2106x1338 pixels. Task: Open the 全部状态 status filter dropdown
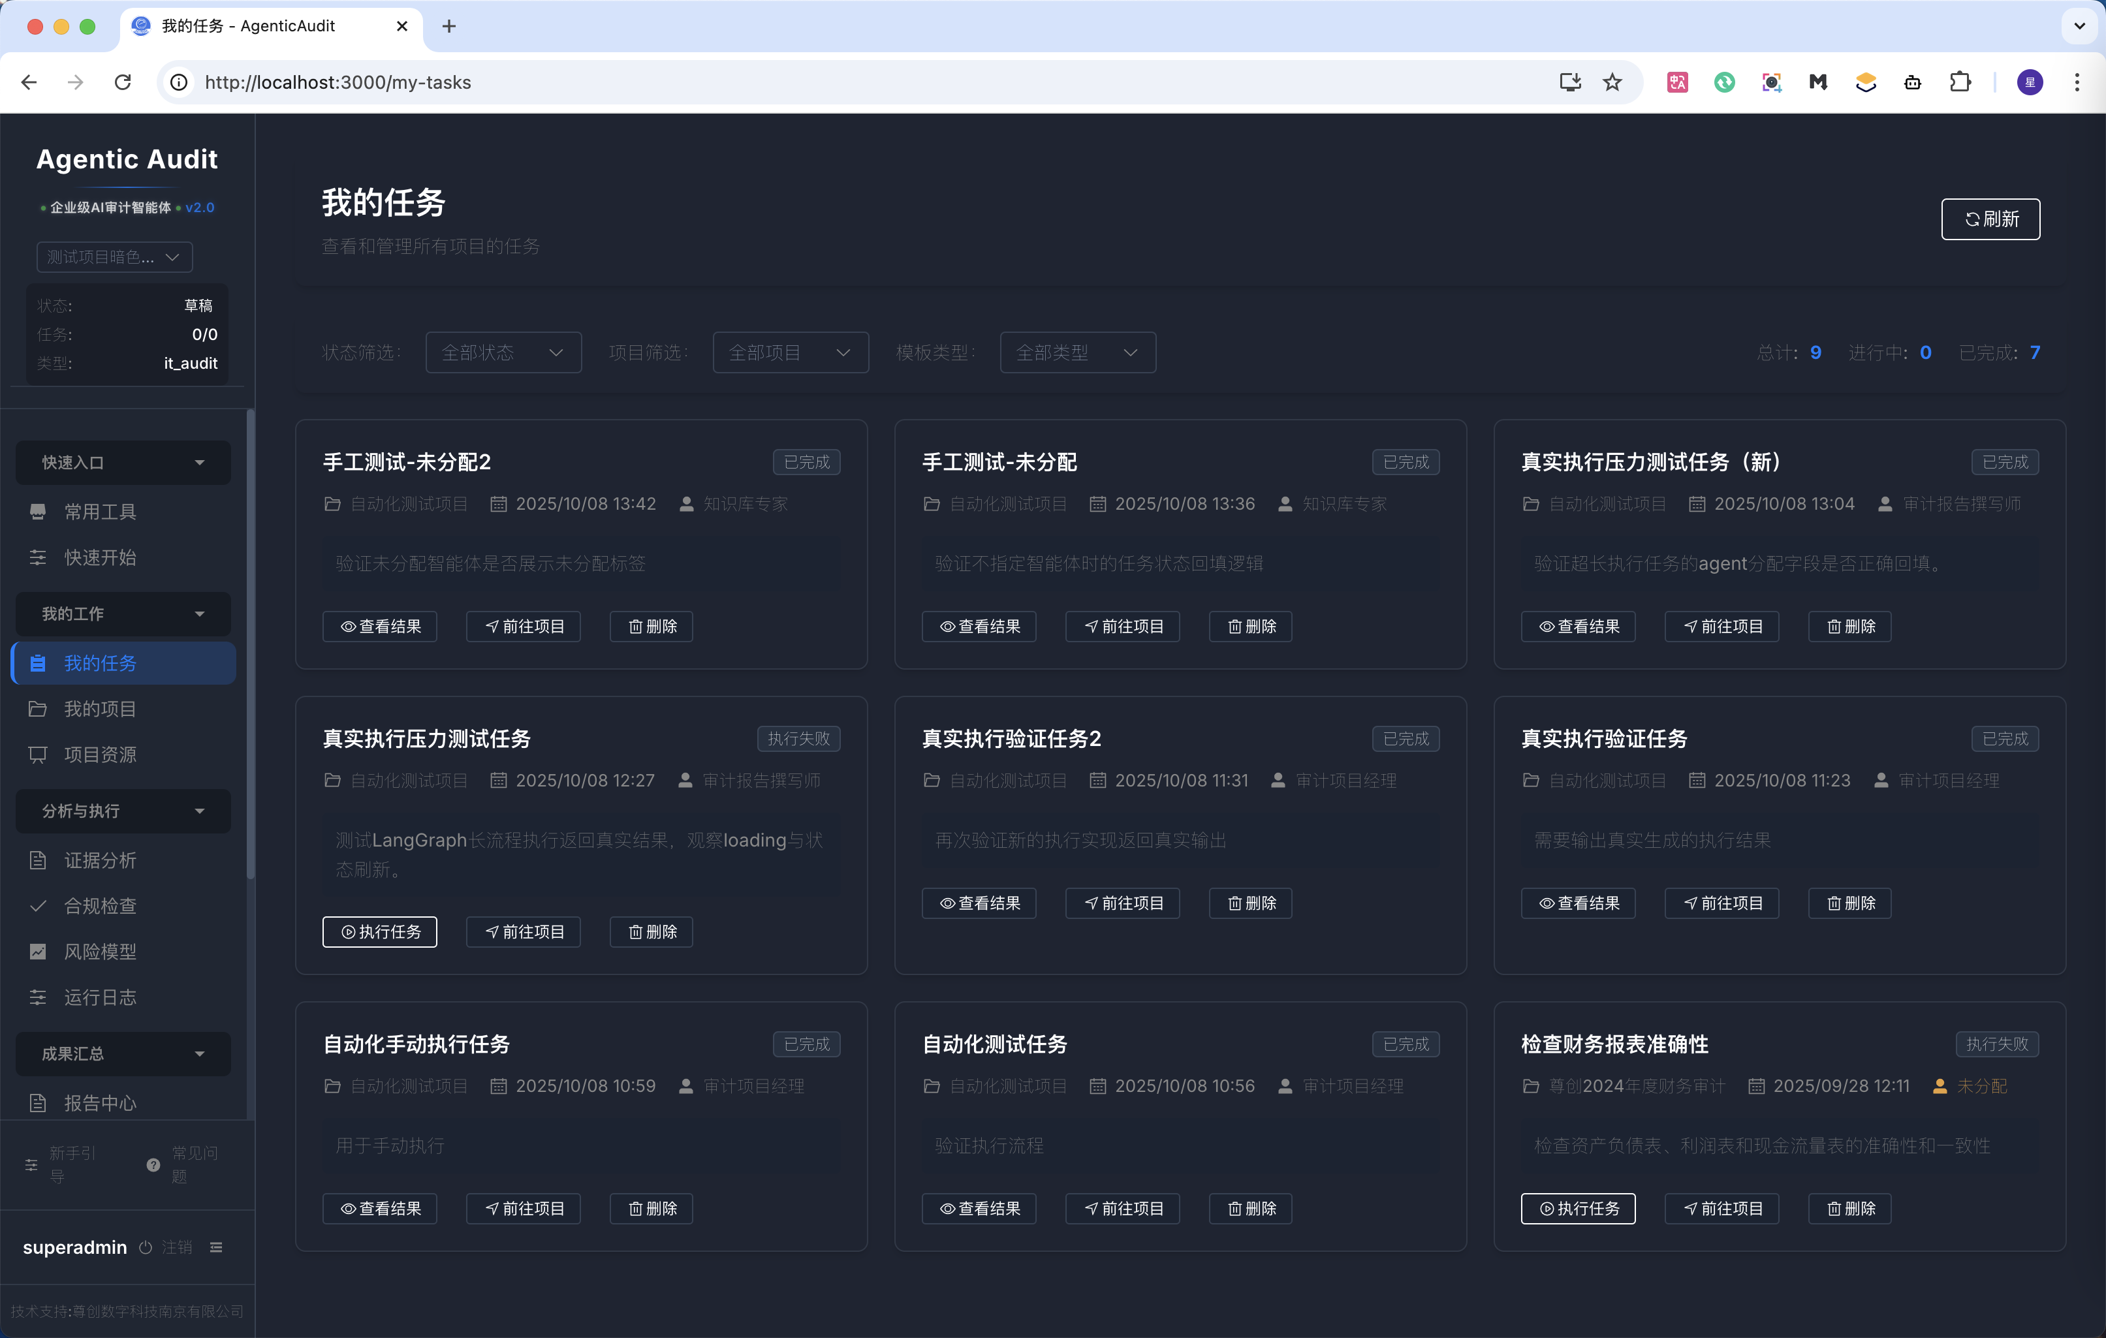[x=503, y=352]
